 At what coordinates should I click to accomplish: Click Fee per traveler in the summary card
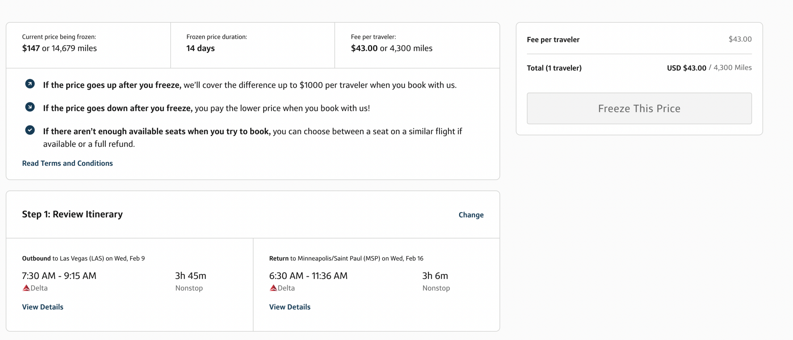(x=553, y=39)
